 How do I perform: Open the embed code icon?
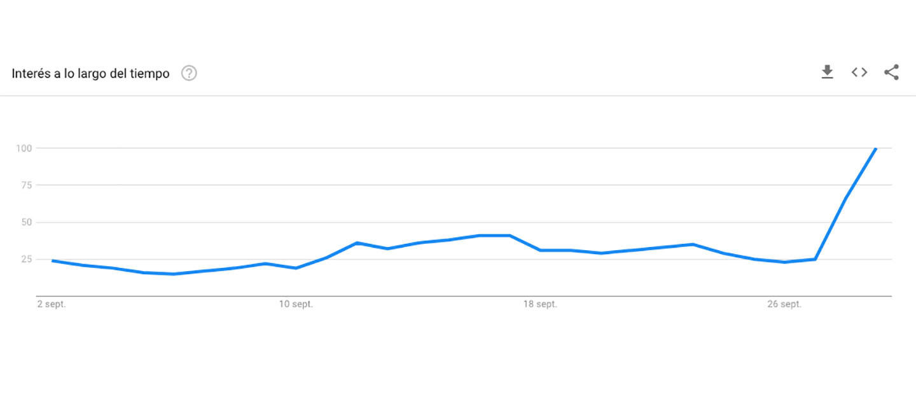[x=859, y=73]
